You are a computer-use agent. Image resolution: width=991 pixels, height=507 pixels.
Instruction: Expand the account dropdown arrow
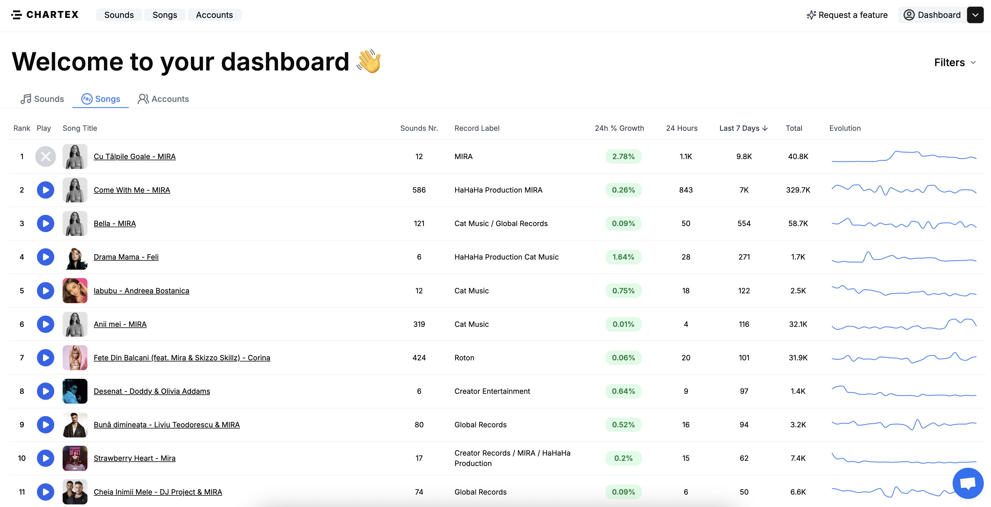pos(975,15)
